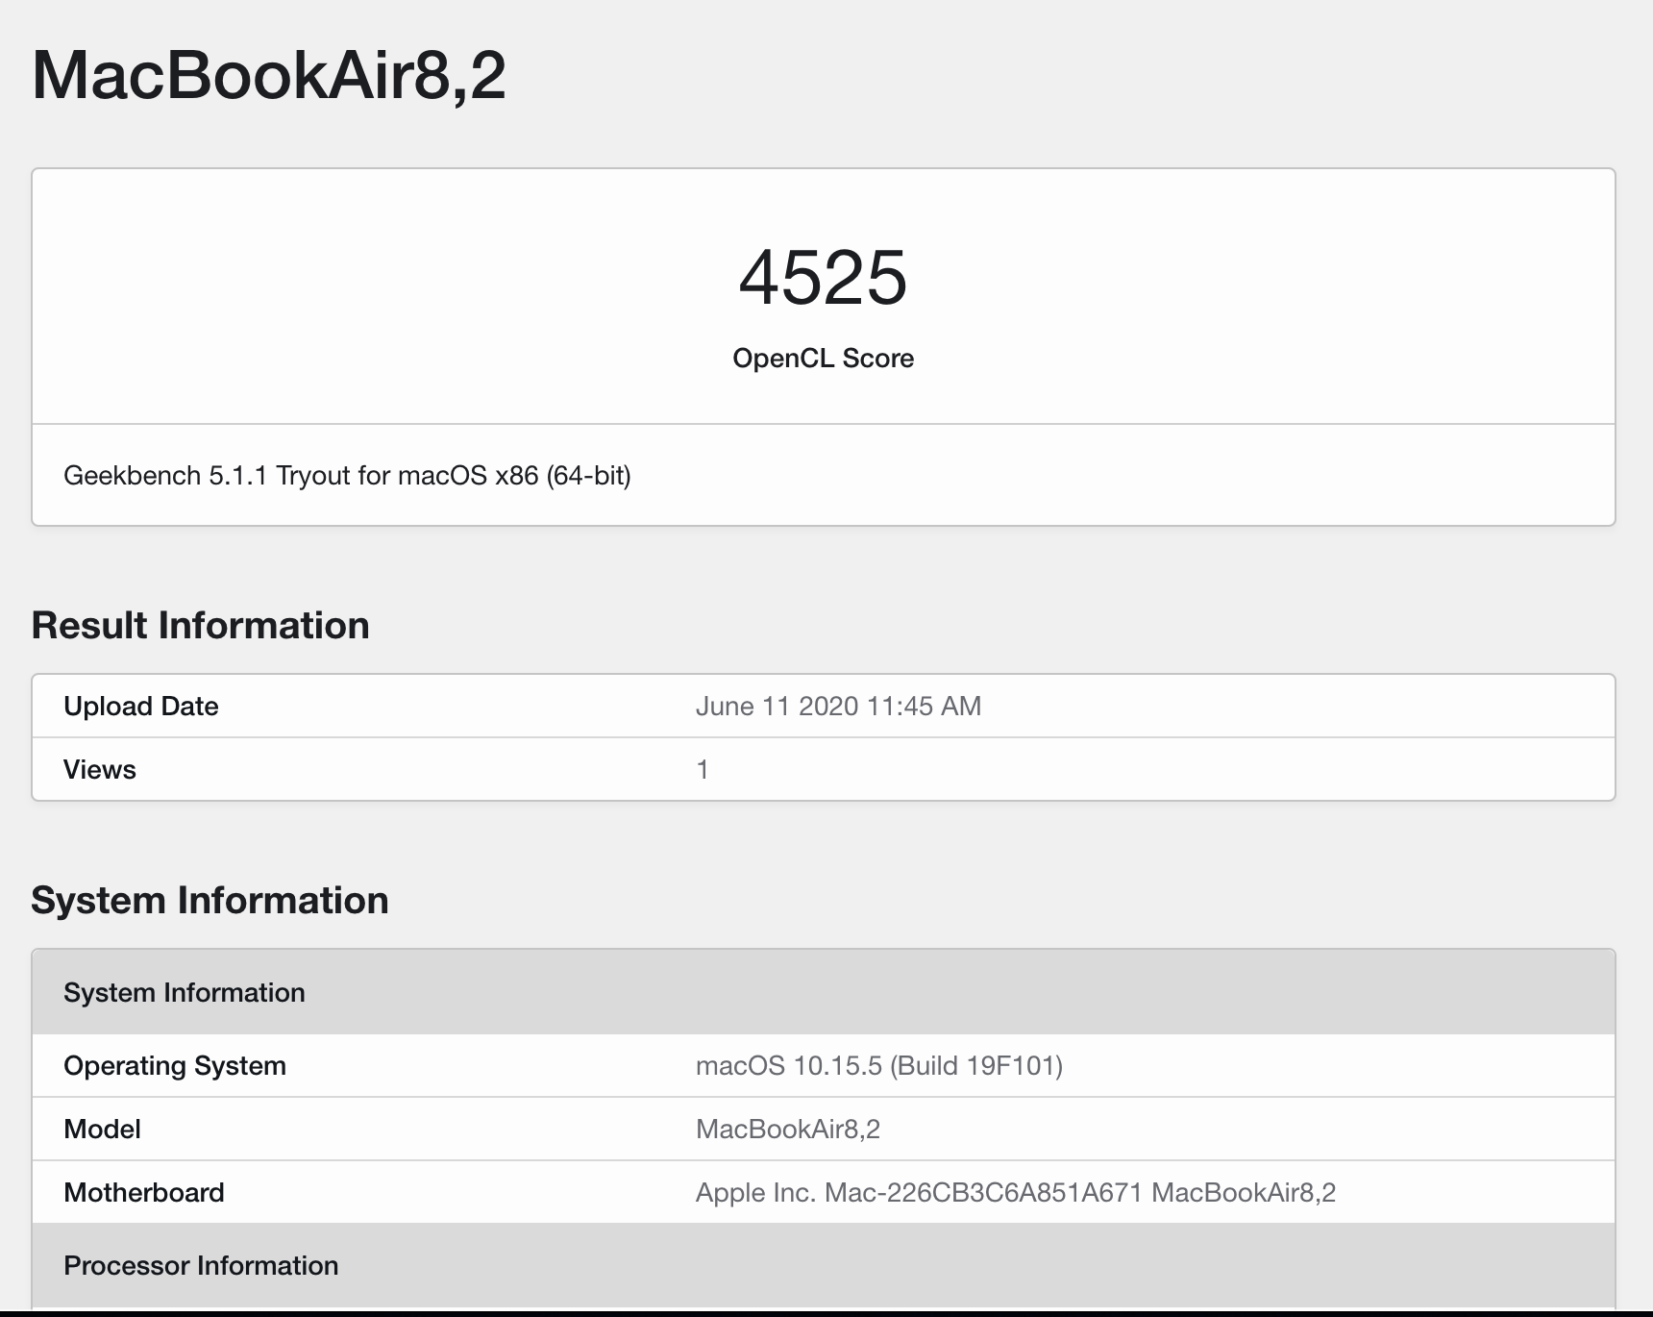The width and height of the screenshot is (1653, 1317).
Task: Click the Processor Information table header
Action: 824,1265
